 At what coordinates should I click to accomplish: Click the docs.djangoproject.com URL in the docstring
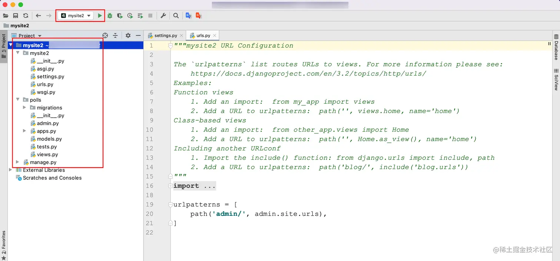(309, 73)
